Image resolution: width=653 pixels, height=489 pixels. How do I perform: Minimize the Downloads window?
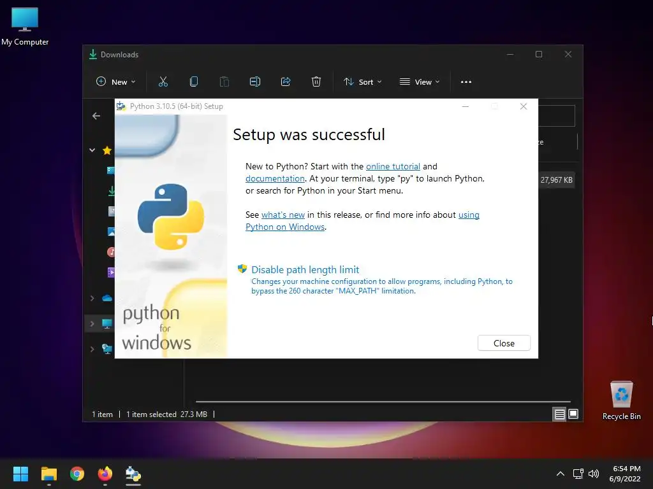pyautogui.click(x=510, y=55)
